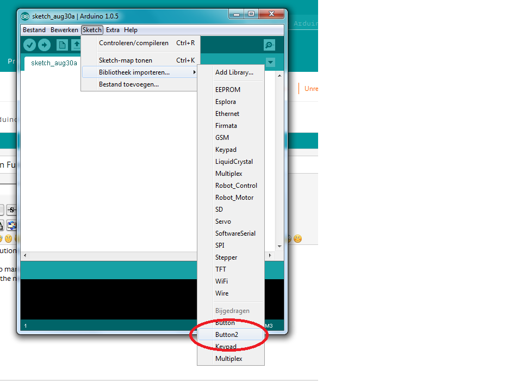
Task: Expand the Bibliotheek importeren submenu arrow
Action: [194, 71]
